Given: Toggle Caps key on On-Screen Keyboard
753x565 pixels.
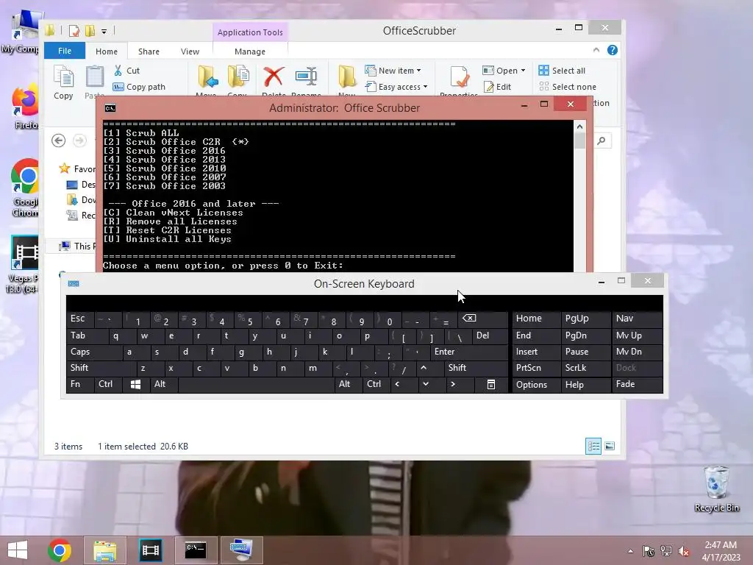Looking at the screenshot, I should [94, 352].
